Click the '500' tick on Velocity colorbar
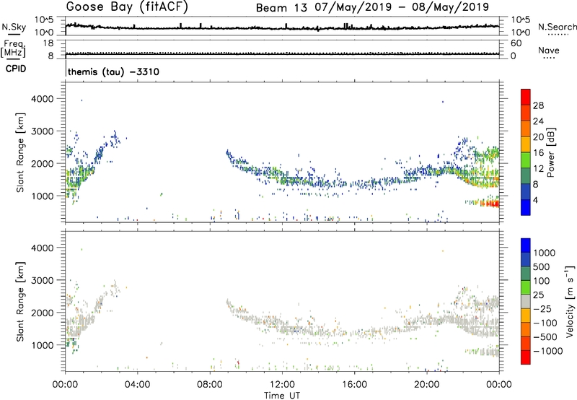 [x=542, y=267]
